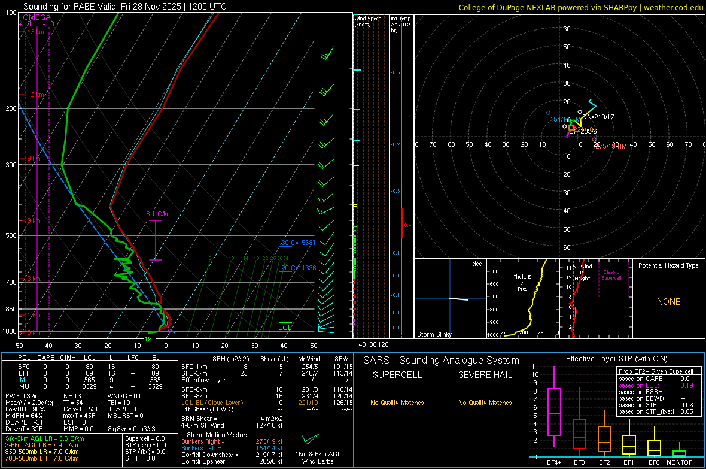Click the magenta 'based on LCL:' line
This screenshot has width=706, height=469.
click(656, 386)
